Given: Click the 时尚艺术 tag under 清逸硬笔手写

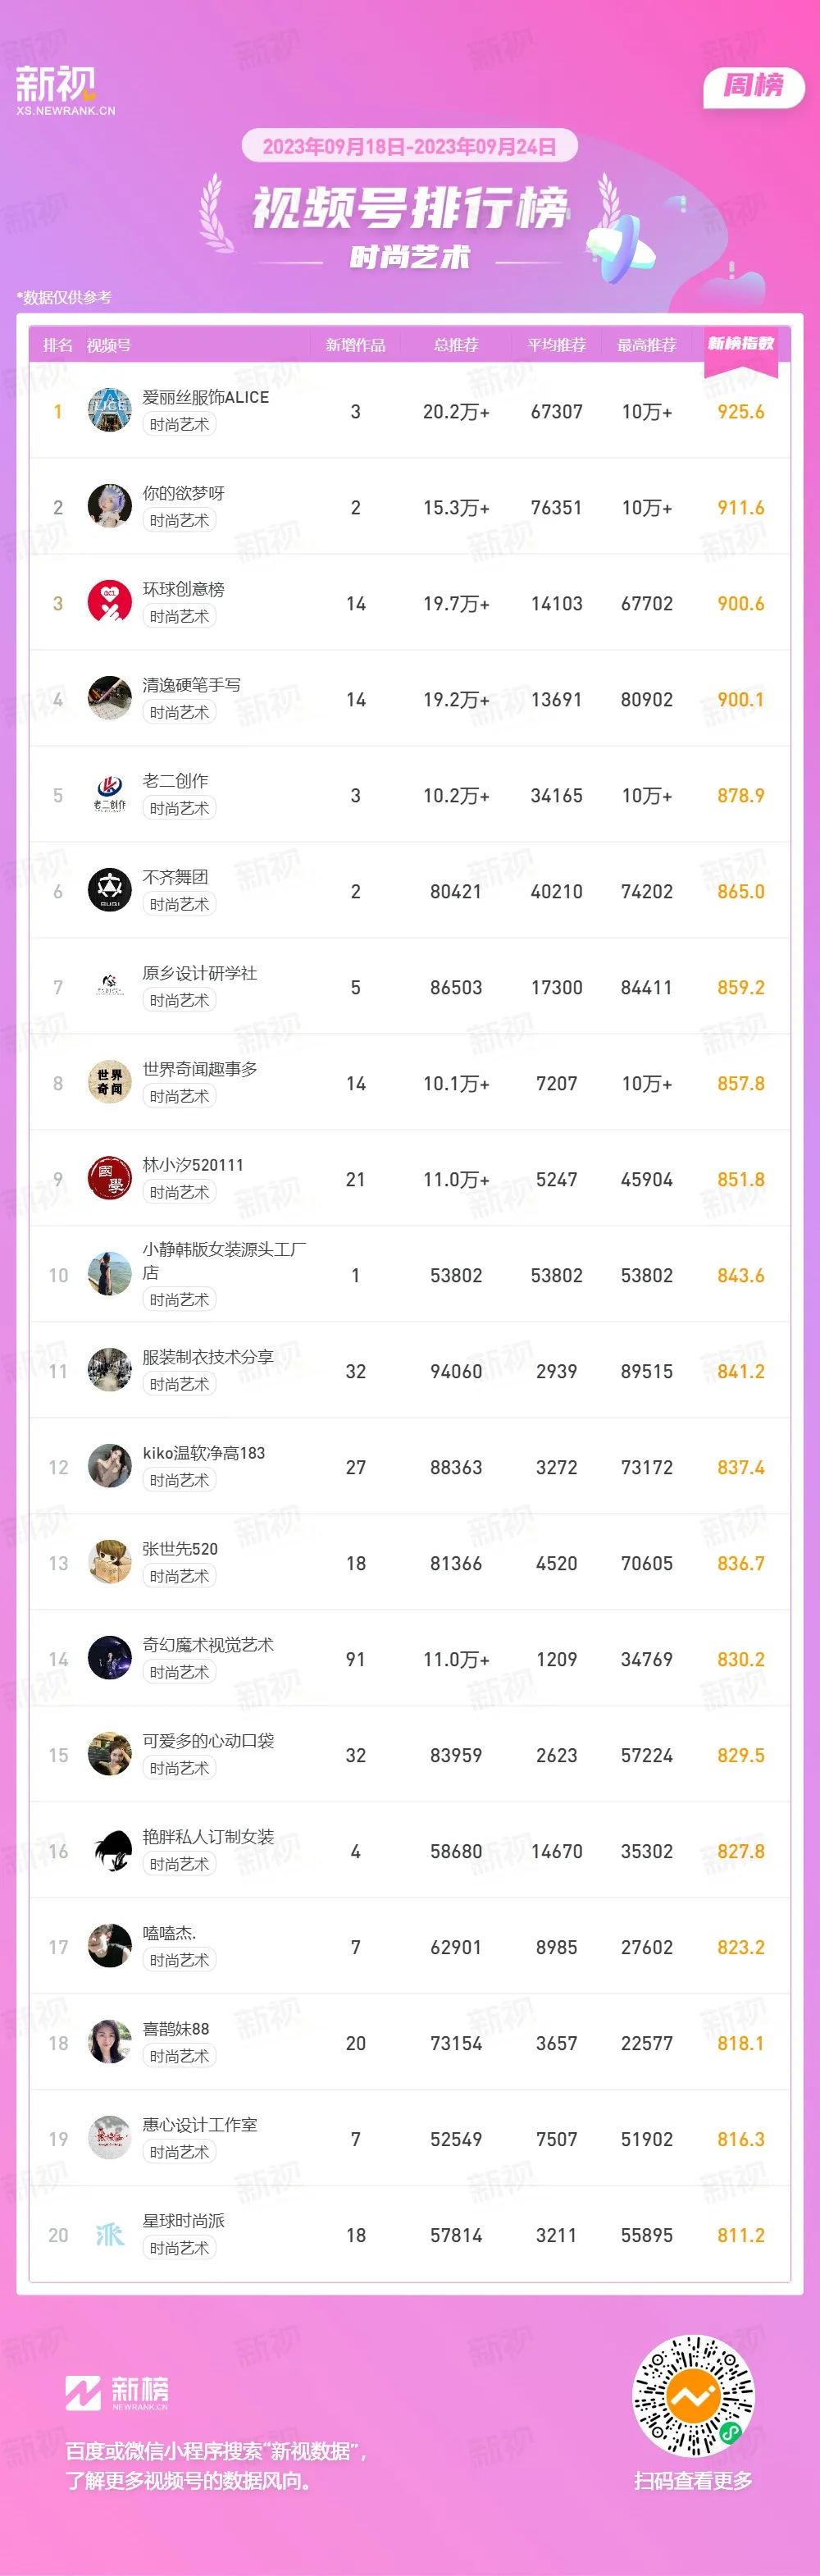Looking at the screenshot, I should tap(179, 712).
